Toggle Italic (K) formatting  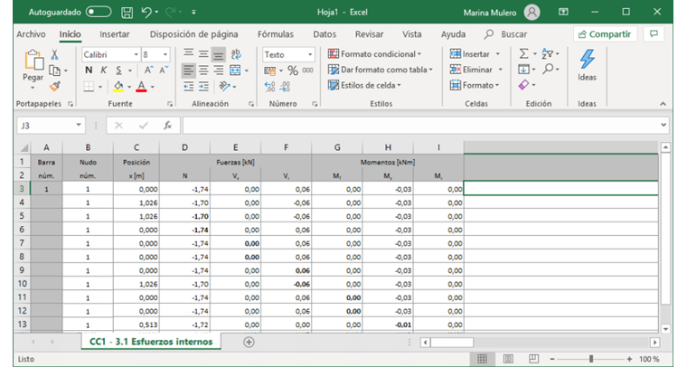[104, 71]
